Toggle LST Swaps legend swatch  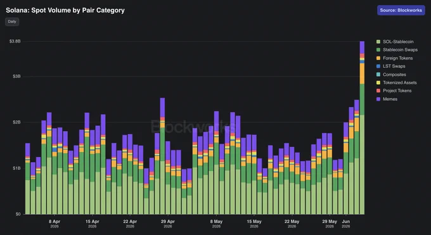pyautogui.click(x=378, y=67)
